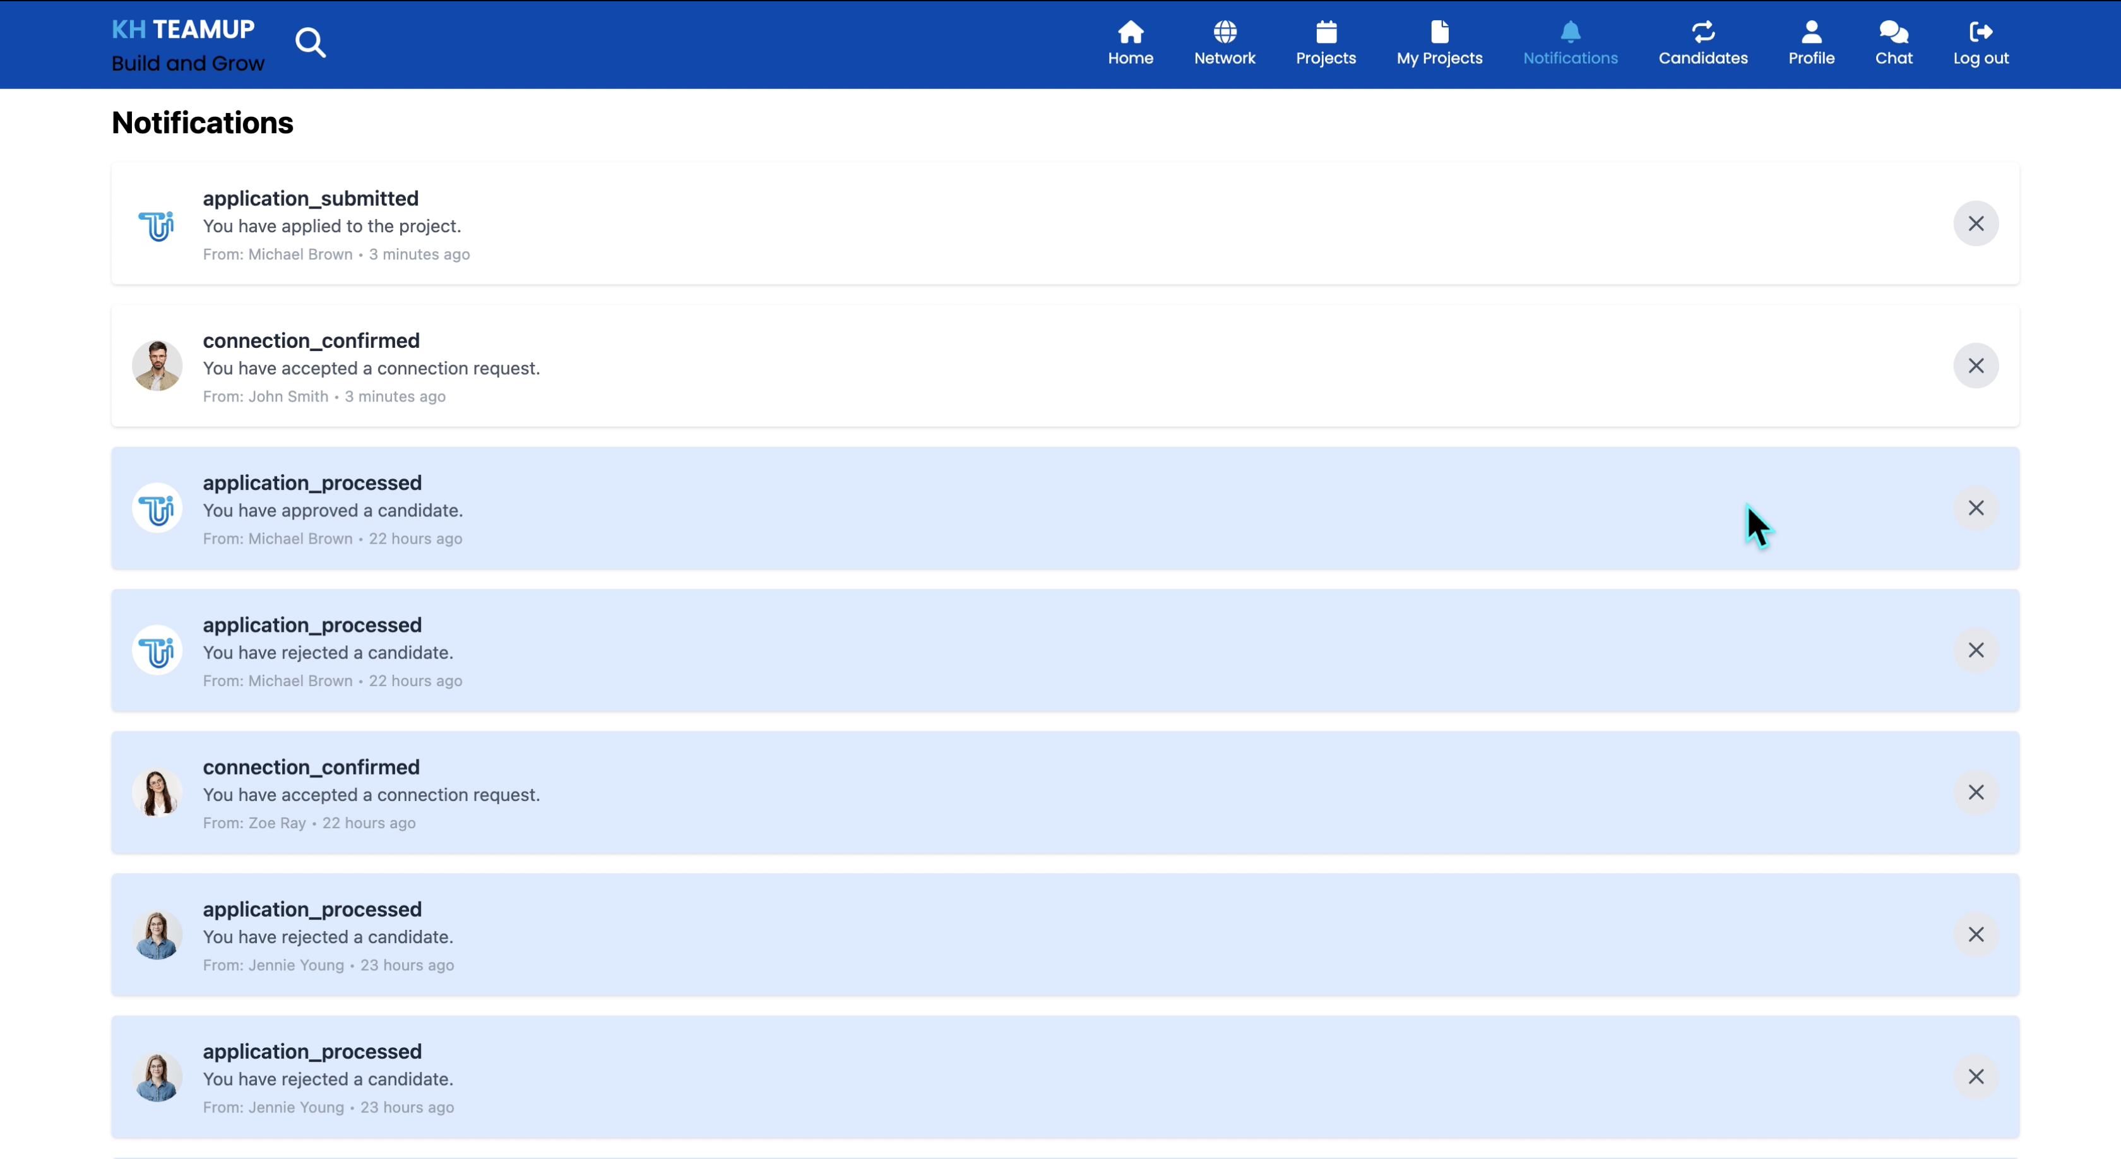Dismiss John Smith connection_confirmed notification

[x=1975, y=366]
